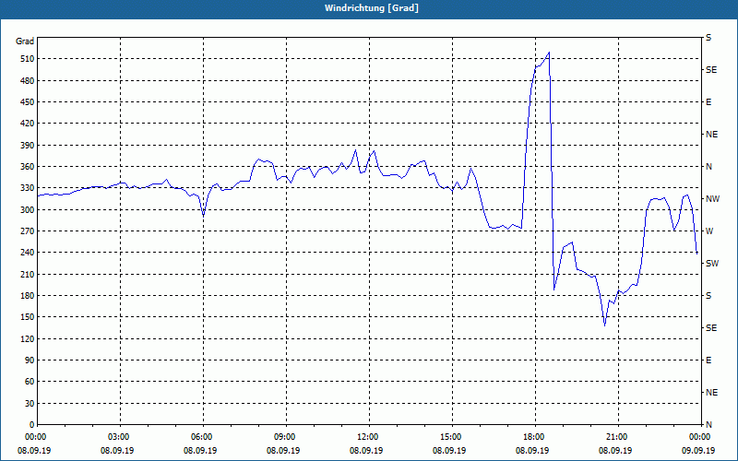Click the "SW" compass label
Screen dimensions: 738x461
coord(712,264)
